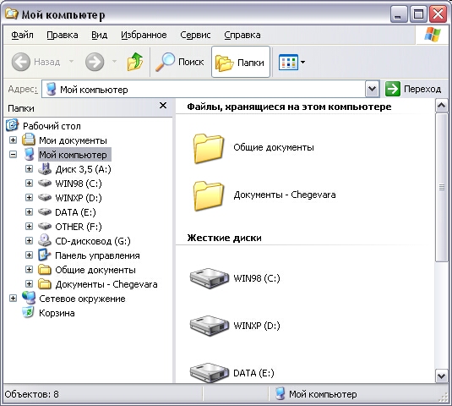Expand Диск 3,5 (A:) tree node
Image resolution: width=452 pixels, height=406 pixels.
(x=29, y=169)
